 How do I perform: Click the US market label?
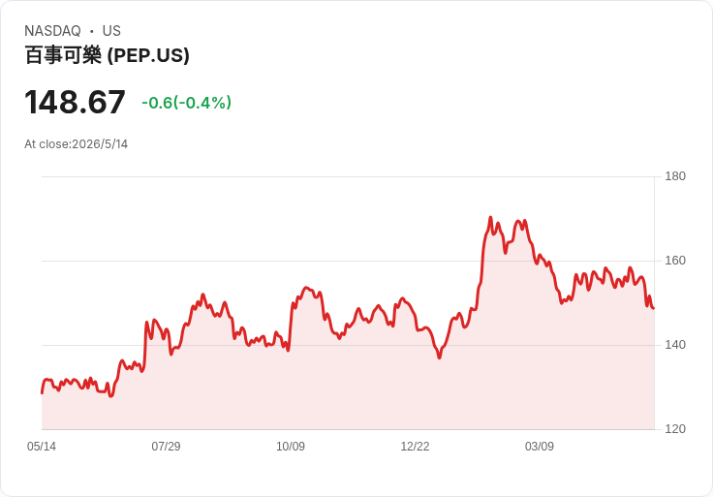(x=111, y=31)
